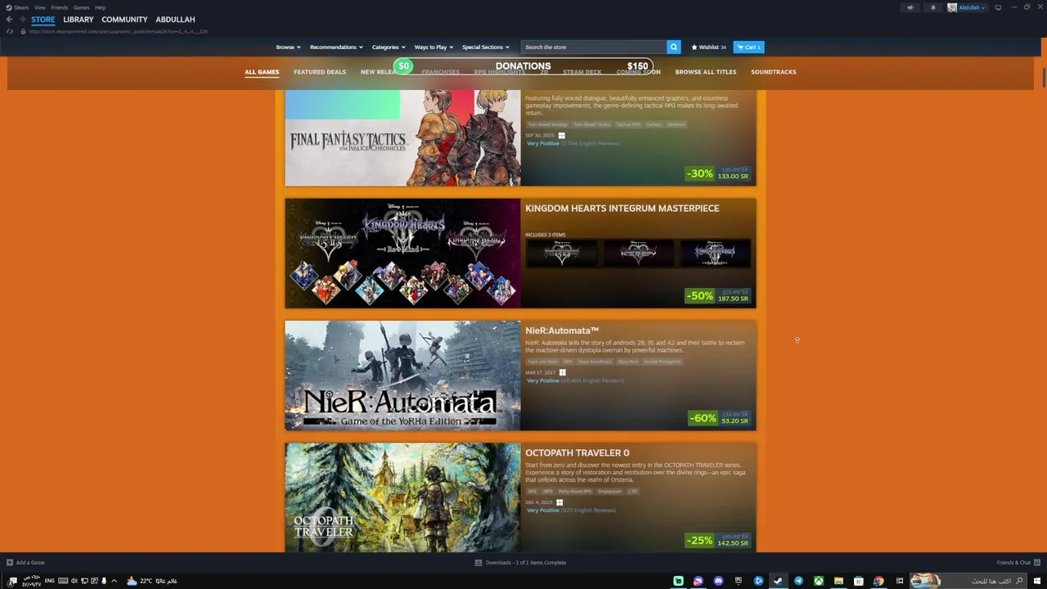Click the forward navigation arrow
1047x589 pixels.
pyautogui.click(x=21, y=20)
